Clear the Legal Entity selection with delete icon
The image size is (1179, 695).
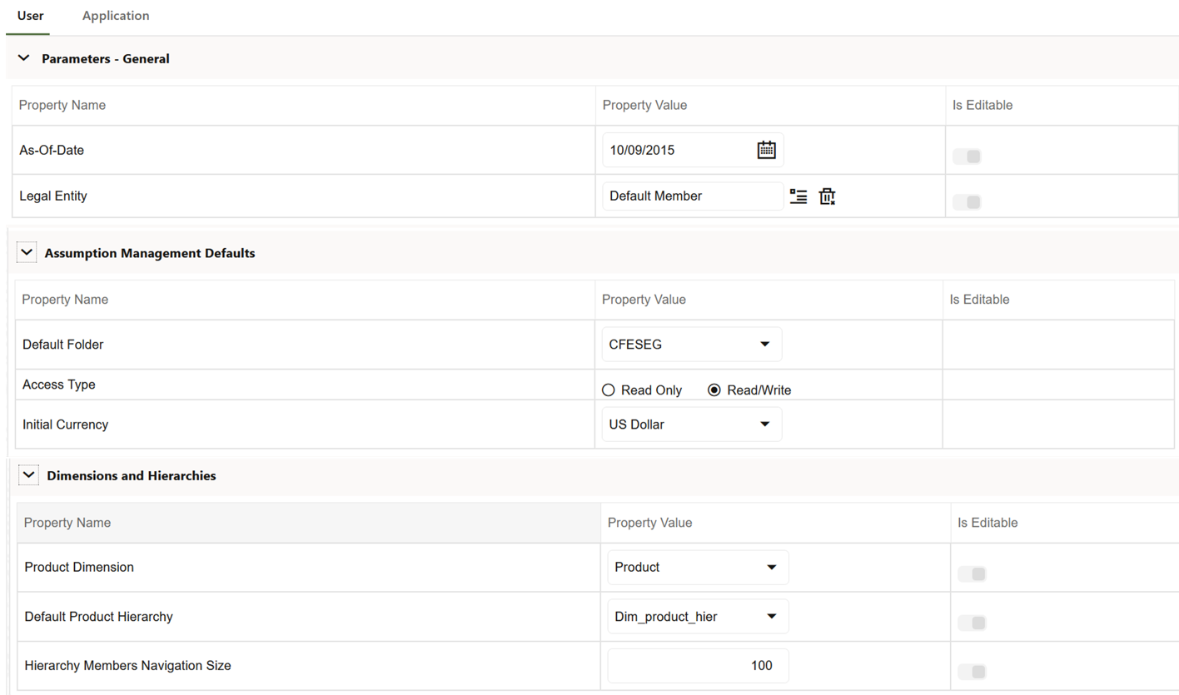click(826, 196)
